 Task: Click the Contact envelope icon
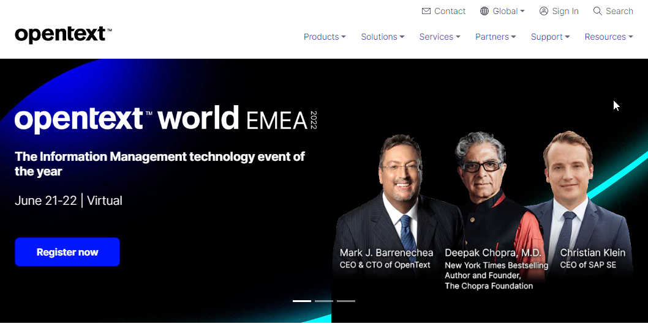pyautogui.click(x=426, y=11)
